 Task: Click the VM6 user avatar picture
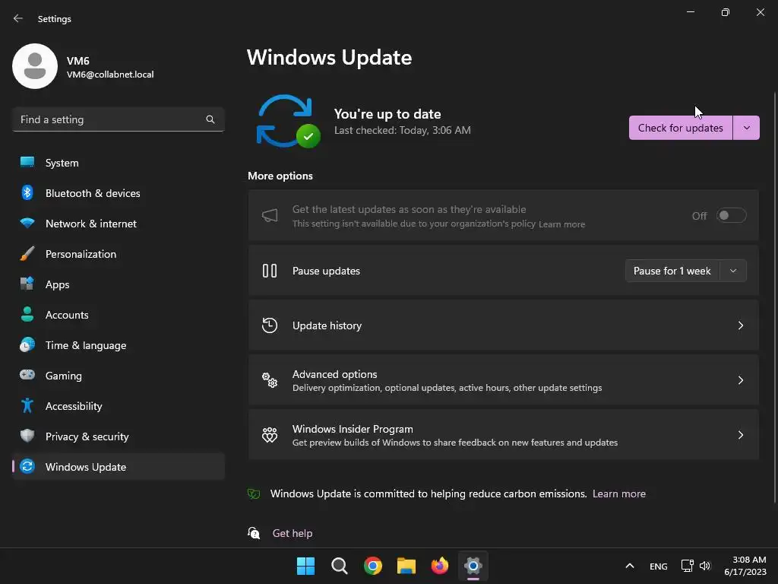pyautogui.click(x=35, y=66)
